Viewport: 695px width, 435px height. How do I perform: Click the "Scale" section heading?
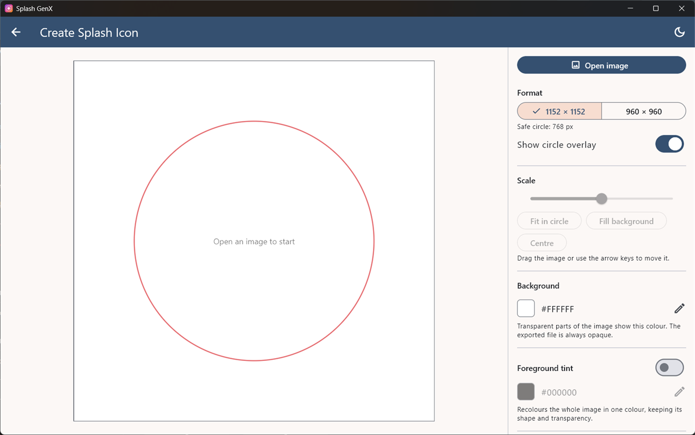tap(526, 181)
